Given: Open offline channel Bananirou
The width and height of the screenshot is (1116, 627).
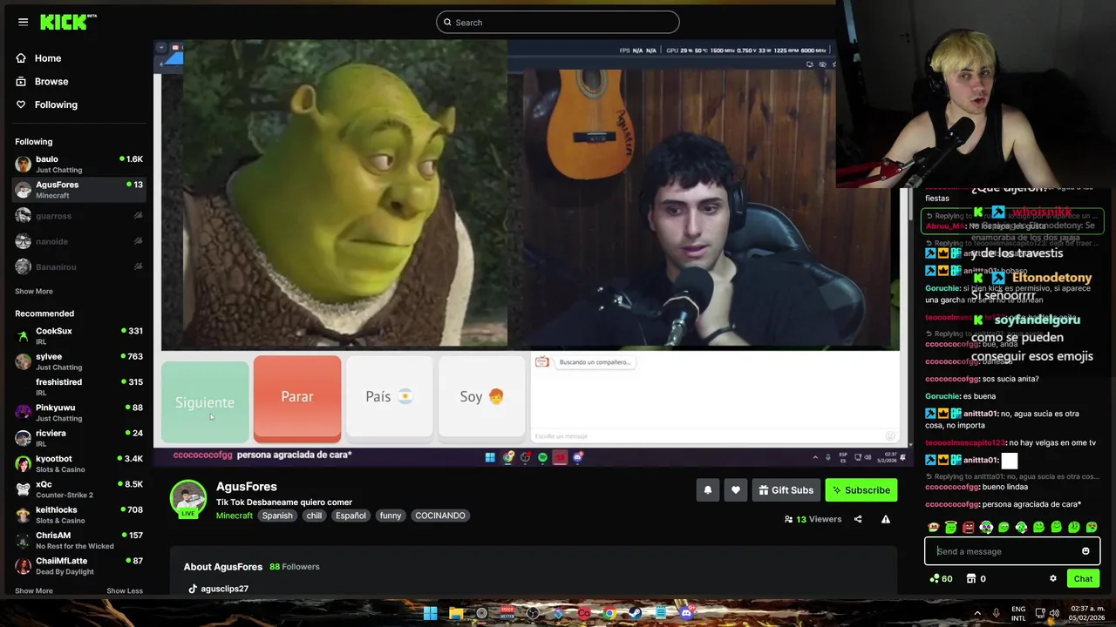Looking at the screenshot, I should tap(78, 266).
